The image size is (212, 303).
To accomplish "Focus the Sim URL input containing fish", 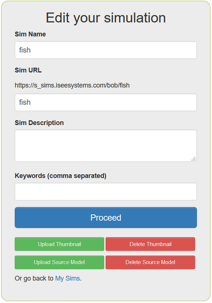I will point(106,102).
